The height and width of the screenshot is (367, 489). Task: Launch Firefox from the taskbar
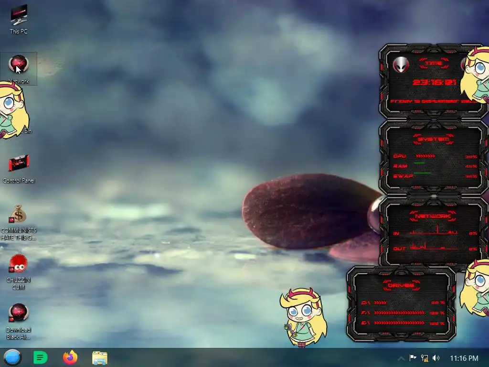70,357
